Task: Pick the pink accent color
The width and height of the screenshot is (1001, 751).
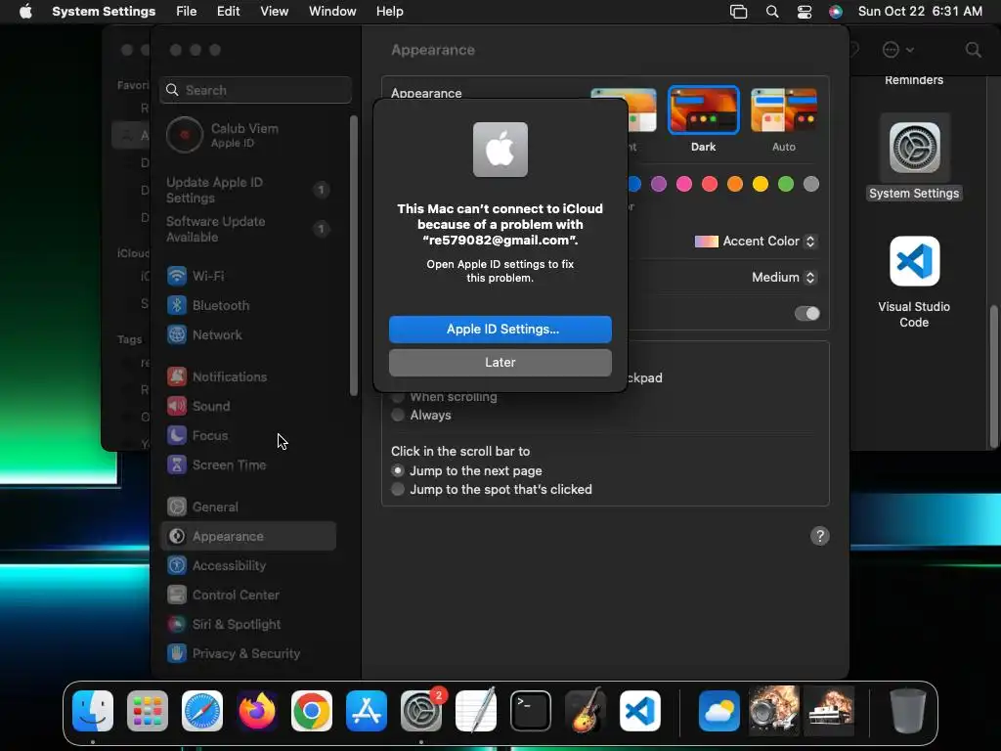Action: point(684,184)
